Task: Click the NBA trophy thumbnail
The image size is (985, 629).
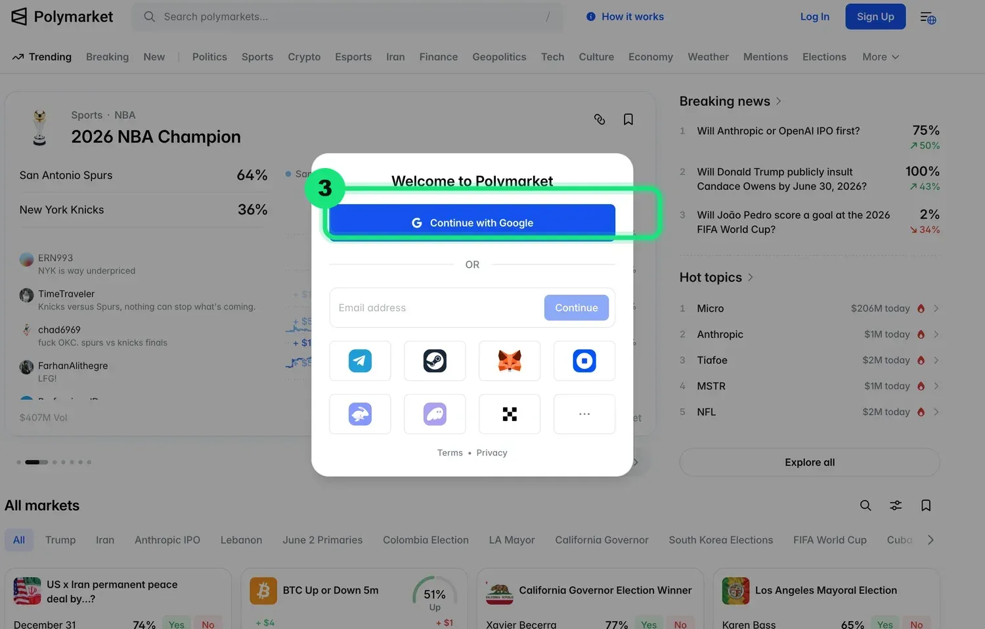Action: (x=39, y=127)
